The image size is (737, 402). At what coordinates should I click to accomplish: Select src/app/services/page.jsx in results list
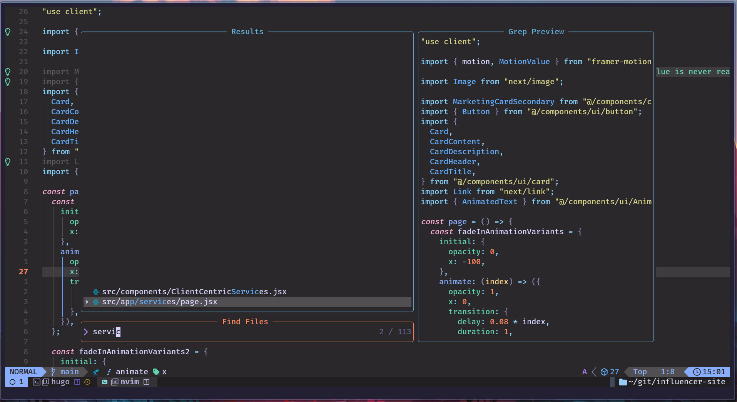159,302
